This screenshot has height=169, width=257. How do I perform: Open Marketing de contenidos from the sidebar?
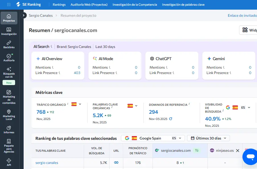(x=9, y=96)
